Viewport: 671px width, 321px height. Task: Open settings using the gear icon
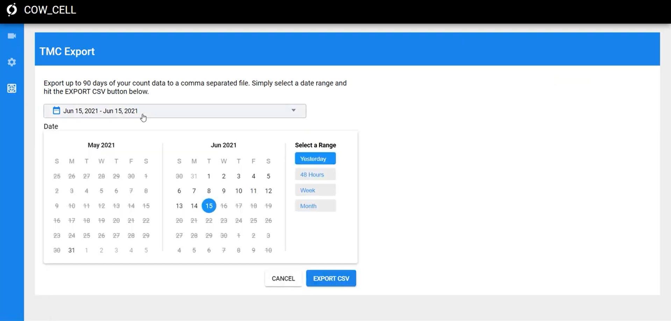(x=12, y=62)
